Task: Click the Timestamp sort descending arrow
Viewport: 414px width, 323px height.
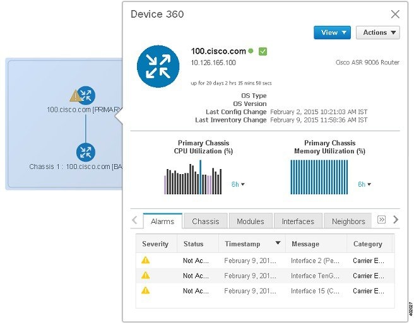Action: tap(278, 243)
